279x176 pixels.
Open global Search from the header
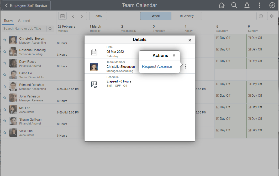click(234, 5)
